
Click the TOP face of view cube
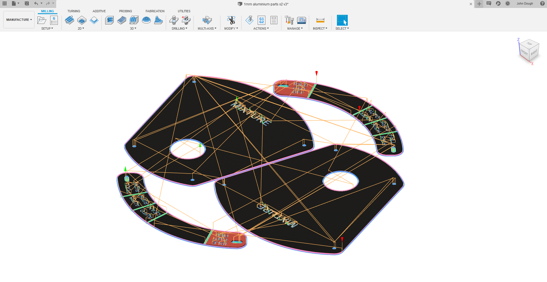(x=529, y=44)
